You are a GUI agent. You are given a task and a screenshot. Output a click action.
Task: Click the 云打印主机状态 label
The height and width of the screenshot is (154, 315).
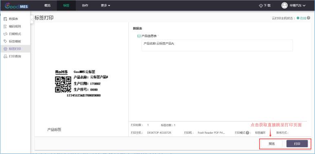(283, 18)
